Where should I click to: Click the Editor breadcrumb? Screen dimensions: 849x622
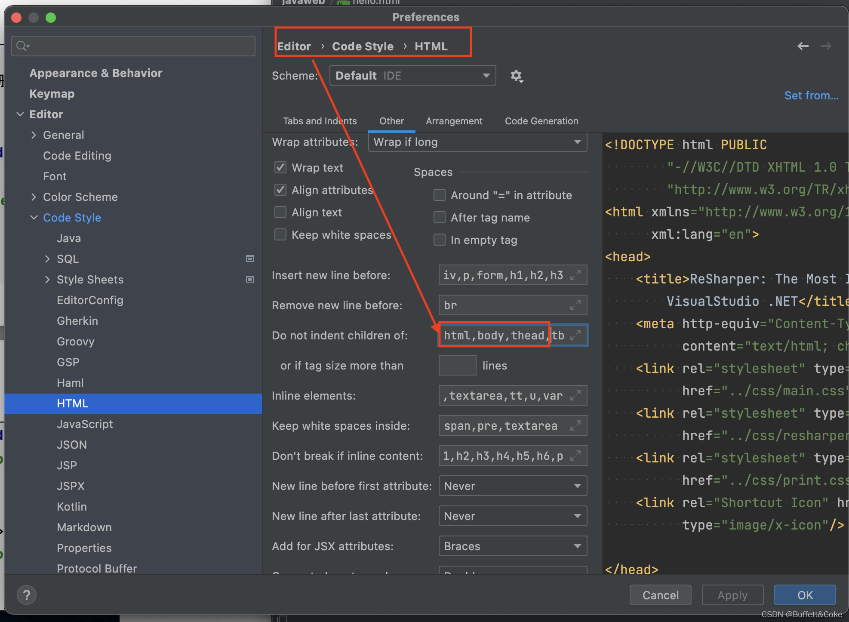pyautogui.click(x=294, y=46)
